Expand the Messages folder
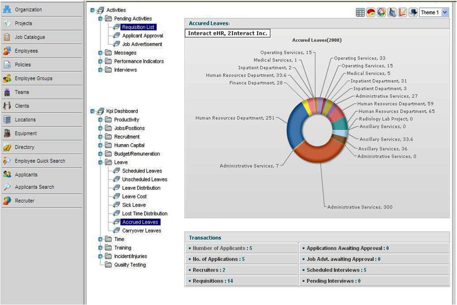Image resolution: width=457 pixels, height=305 pixels. (x=101, y=53)
